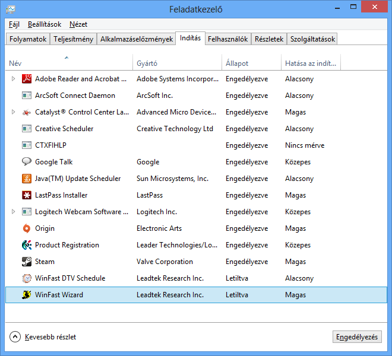Sort by the Hatása az indít... column header
The image size is (392, 356).
click(x=311, y=62)
